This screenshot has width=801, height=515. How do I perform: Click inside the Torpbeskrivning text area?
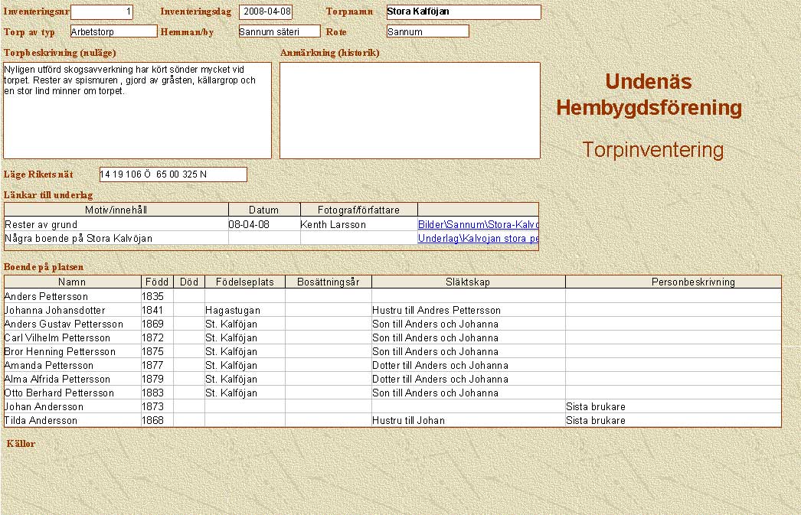138,111
